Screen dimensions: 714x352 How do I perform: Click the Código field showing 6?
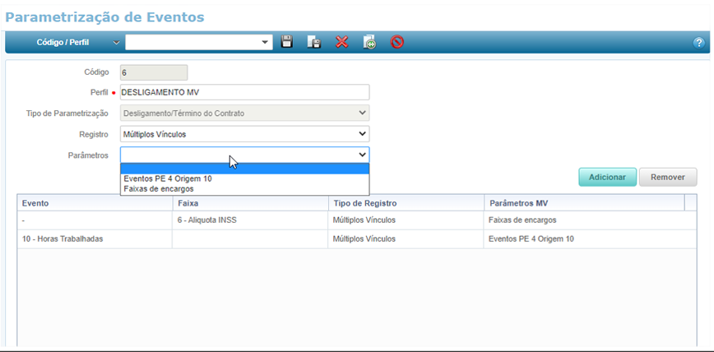[x=154, y=72]
